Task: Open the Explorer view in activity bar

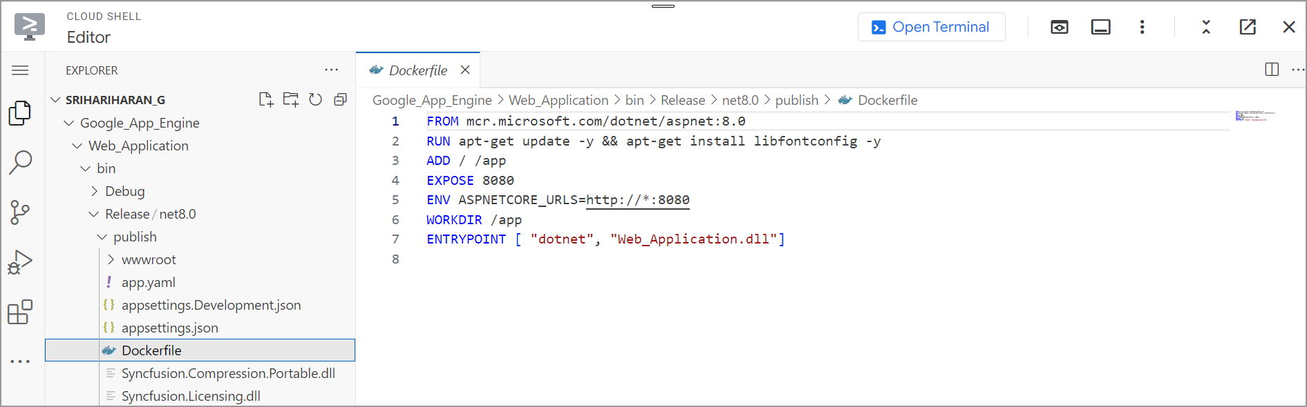Action: 20,113
